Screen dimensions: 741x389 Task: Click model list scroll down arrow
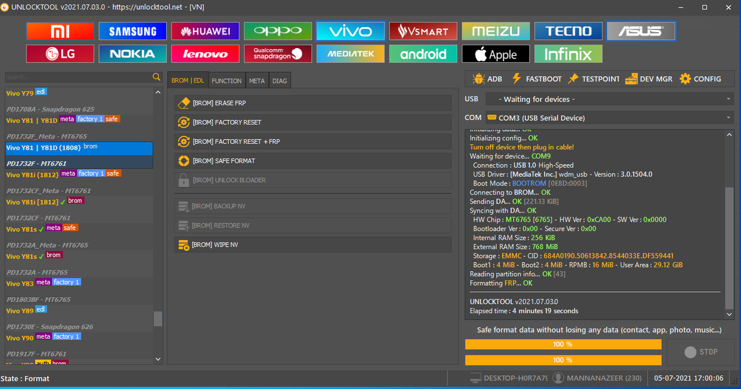click(x=158, y=359)
